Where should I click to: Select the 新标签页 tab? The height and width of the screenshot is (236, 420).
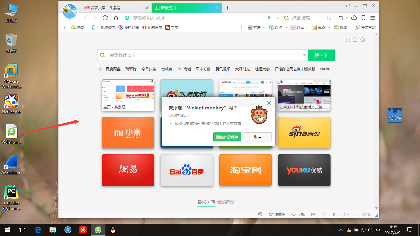pos(187,8)
